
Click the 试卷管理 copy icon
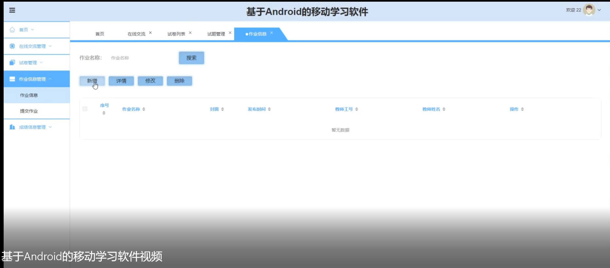pyautogui.click(x=12, y=62)
